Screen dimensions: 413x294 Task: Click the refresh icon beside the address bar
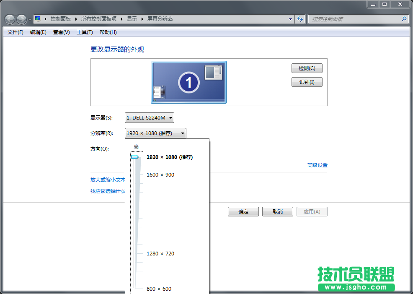pos(300,19)
